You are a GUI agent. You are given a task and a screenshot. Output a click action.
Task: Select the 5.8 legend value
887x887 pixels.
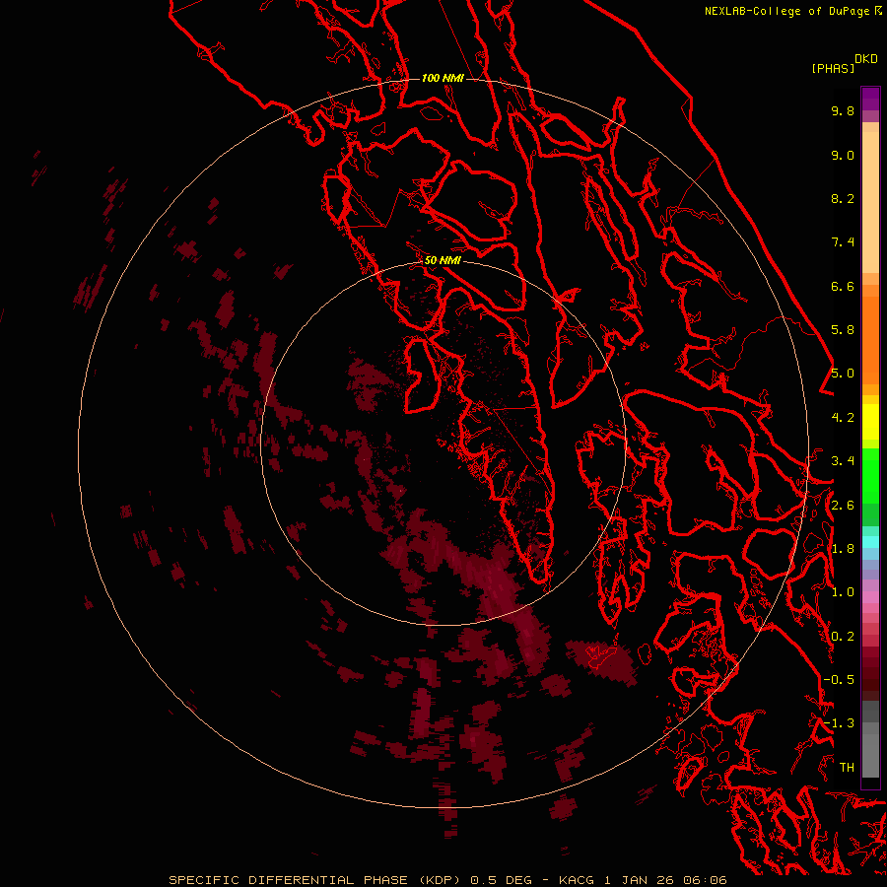coord(843,330)
